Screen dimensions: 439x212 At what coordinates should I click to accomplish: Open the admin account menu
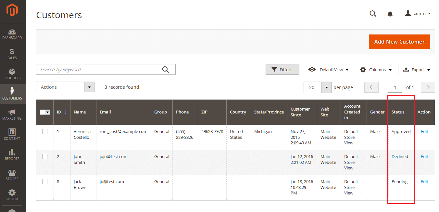(x=418, y=13)
